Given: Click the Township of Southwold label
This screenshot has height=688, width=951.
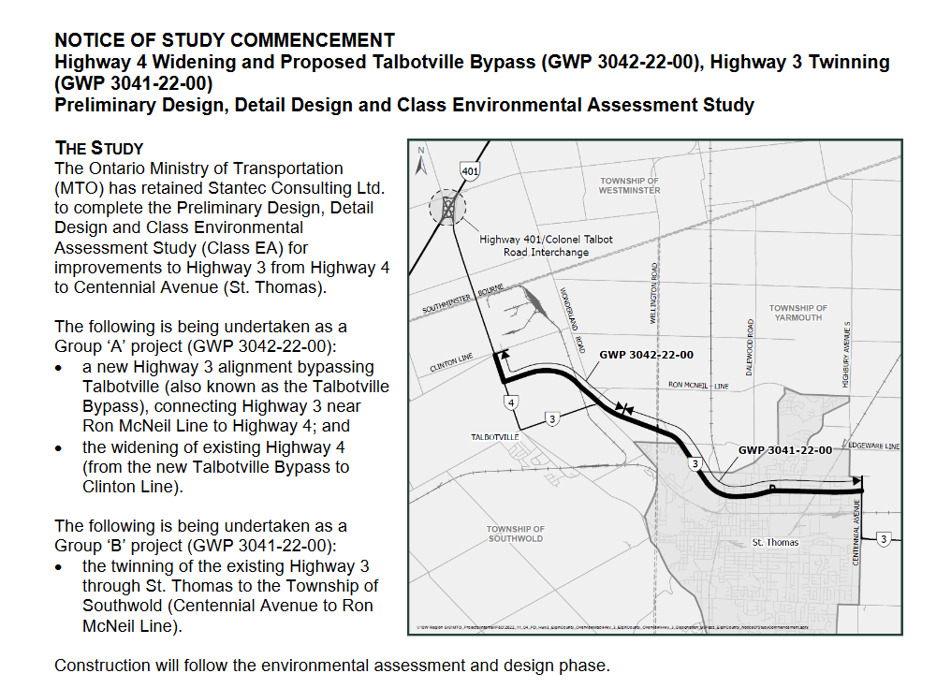Looking at the screenshot, I should 515,534.
